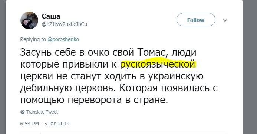
Task: Open the @poroshenko profile link
Action: 63,39
